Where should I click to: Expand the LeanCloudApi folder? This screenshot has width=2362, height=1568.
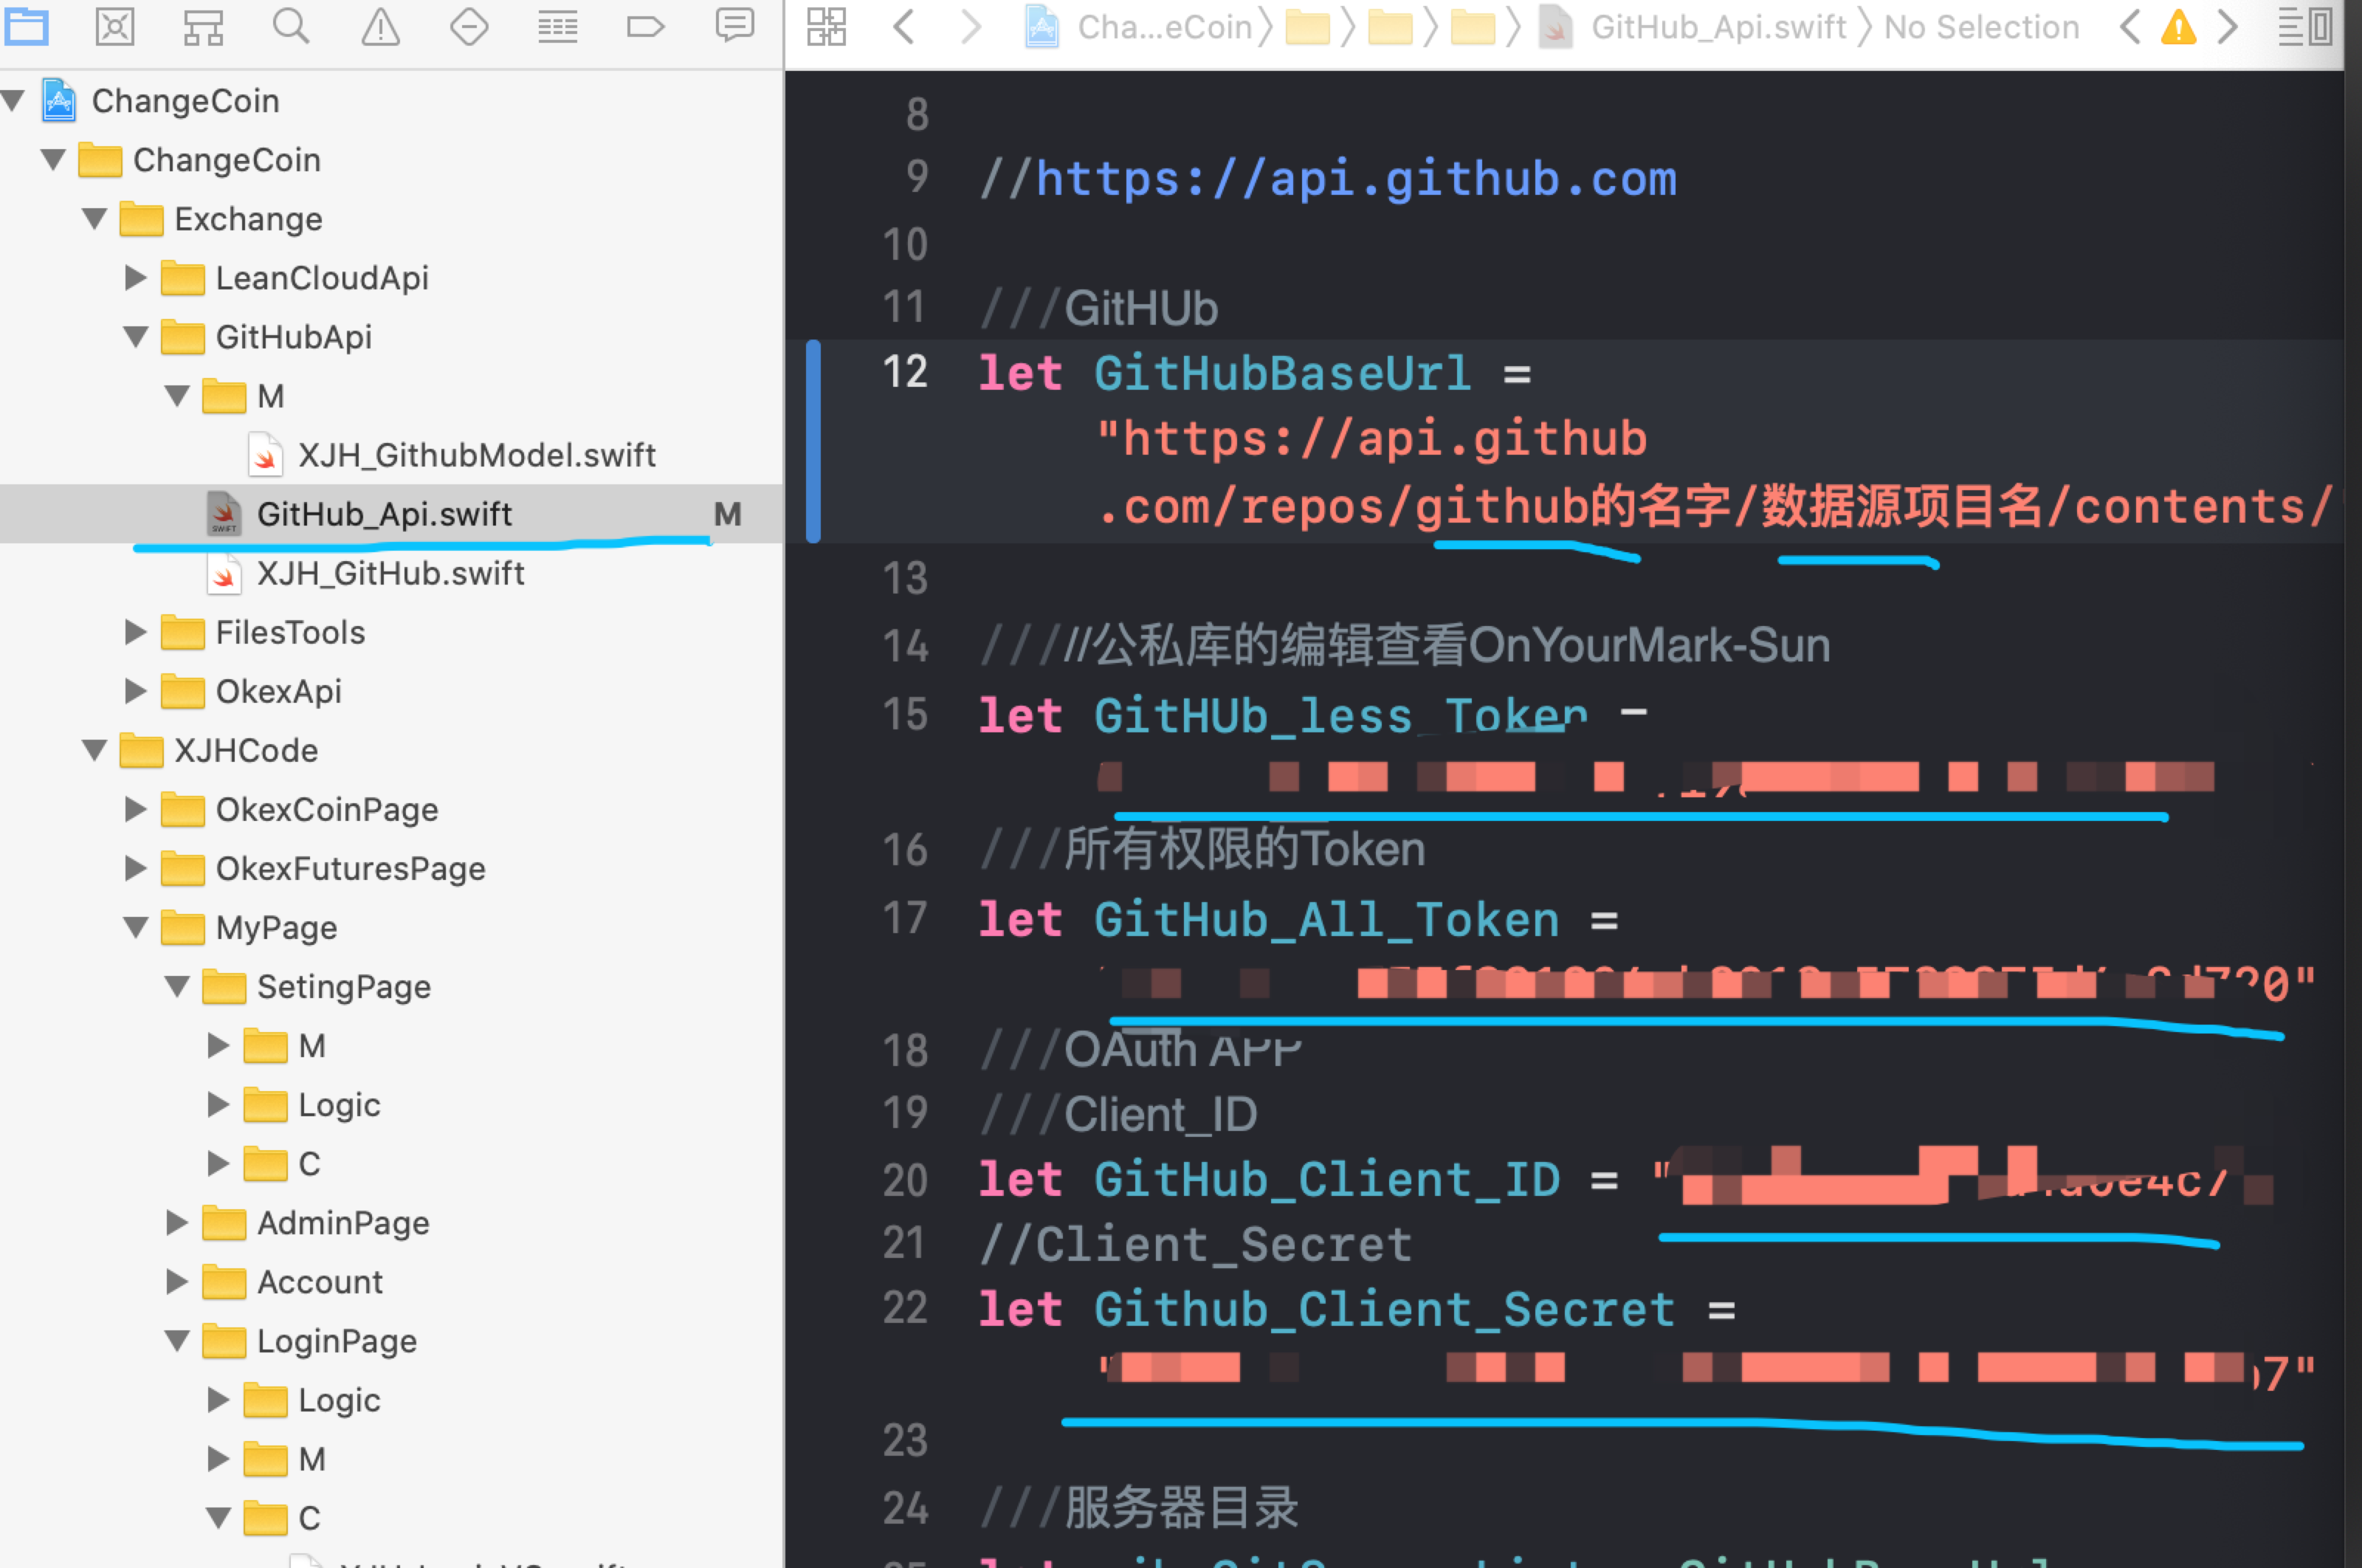click(x=136, y=277)
